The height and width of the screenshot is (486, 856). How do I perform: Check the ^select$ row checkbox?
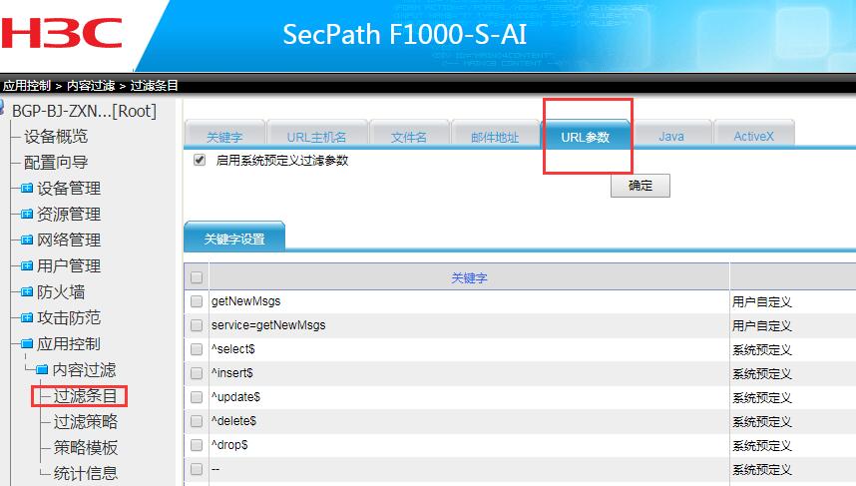click(197, 349)
